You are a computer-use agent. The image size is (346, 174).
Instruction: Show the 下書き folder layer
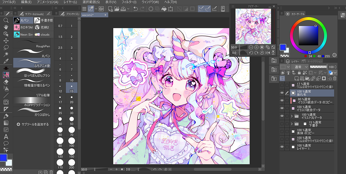point(282,124)
